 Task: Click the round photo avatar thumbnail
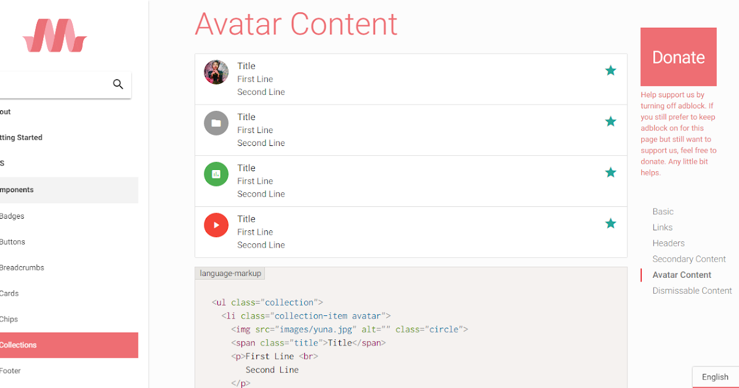[216, 72]
